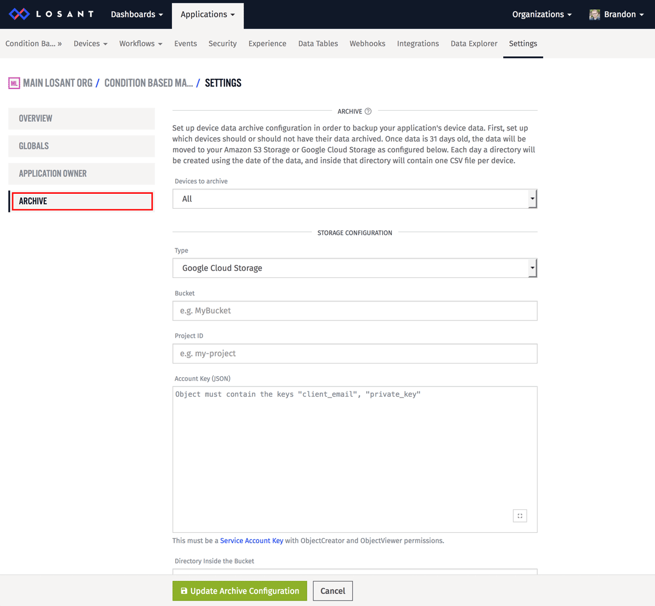The height and width of the screenshot is (606, 655).
Task: Focus the Project ID input field
Action: [x=355, y=353]
